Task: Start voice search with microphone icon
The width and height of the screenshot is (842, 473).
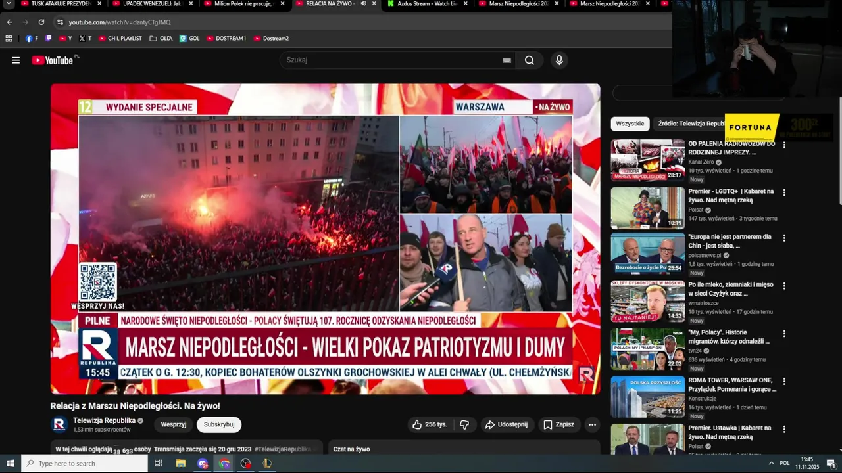Action: [x=559, y=60]
